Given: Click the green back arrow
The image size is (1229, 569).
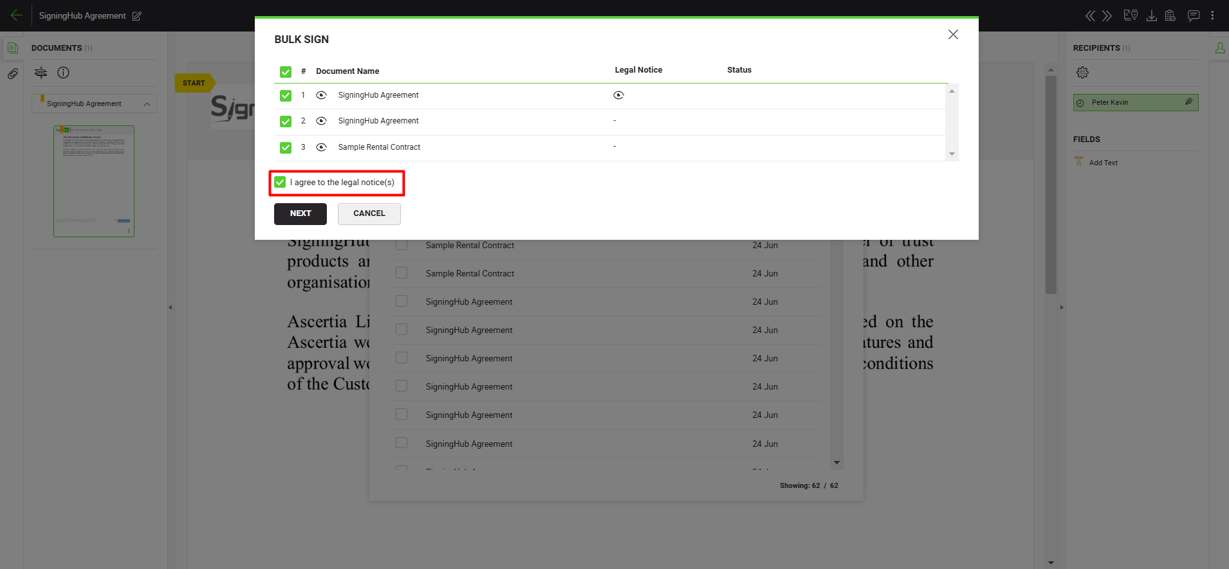Looking at the screenshot, I should click(16, 15).
